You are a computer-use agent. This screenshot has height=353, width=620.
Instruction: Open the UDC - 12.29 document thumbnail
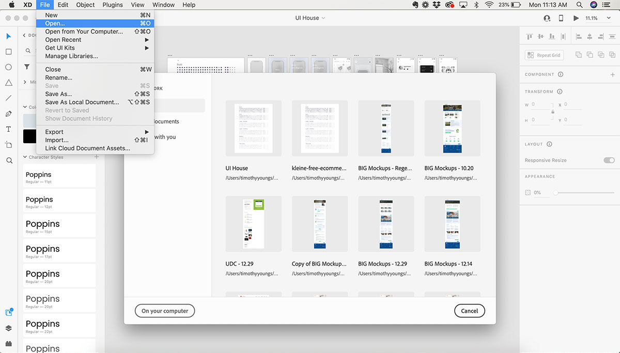(x=253, y=224)
